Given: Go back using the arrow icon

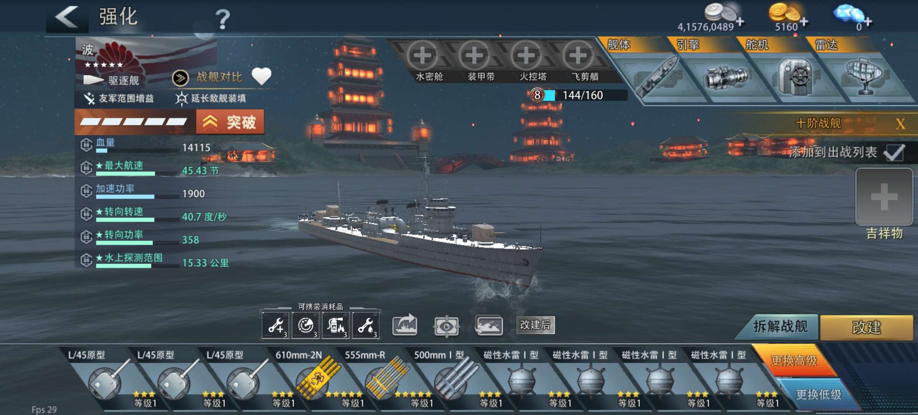Looking at the screenshot, I should tap(67, 17).
